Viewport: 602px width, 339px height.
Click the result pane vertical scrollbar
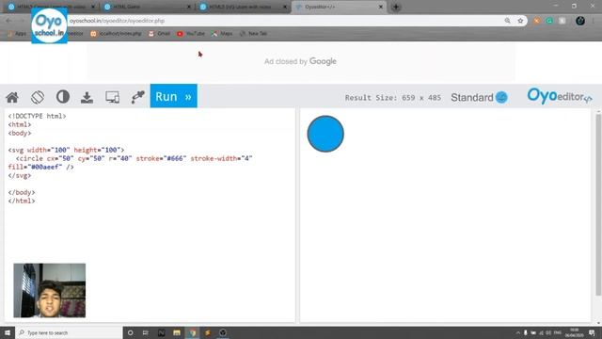(x=598, y=205)
